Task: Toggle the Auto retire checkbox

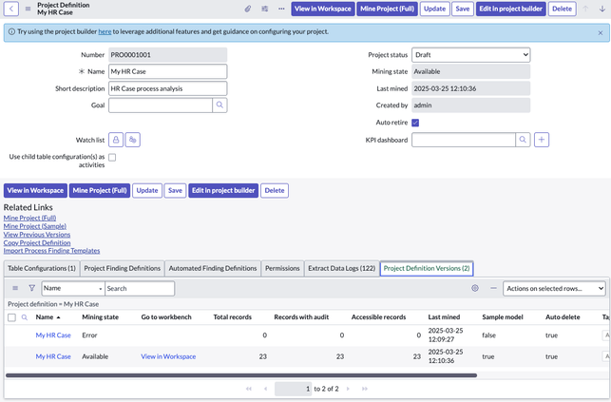Action: pos(415,123)
